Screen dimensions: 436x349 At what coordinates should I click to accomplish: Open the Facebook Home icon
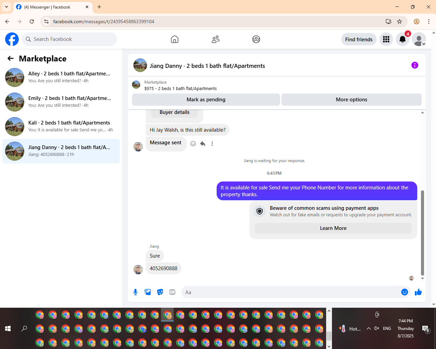coord(175,39)
